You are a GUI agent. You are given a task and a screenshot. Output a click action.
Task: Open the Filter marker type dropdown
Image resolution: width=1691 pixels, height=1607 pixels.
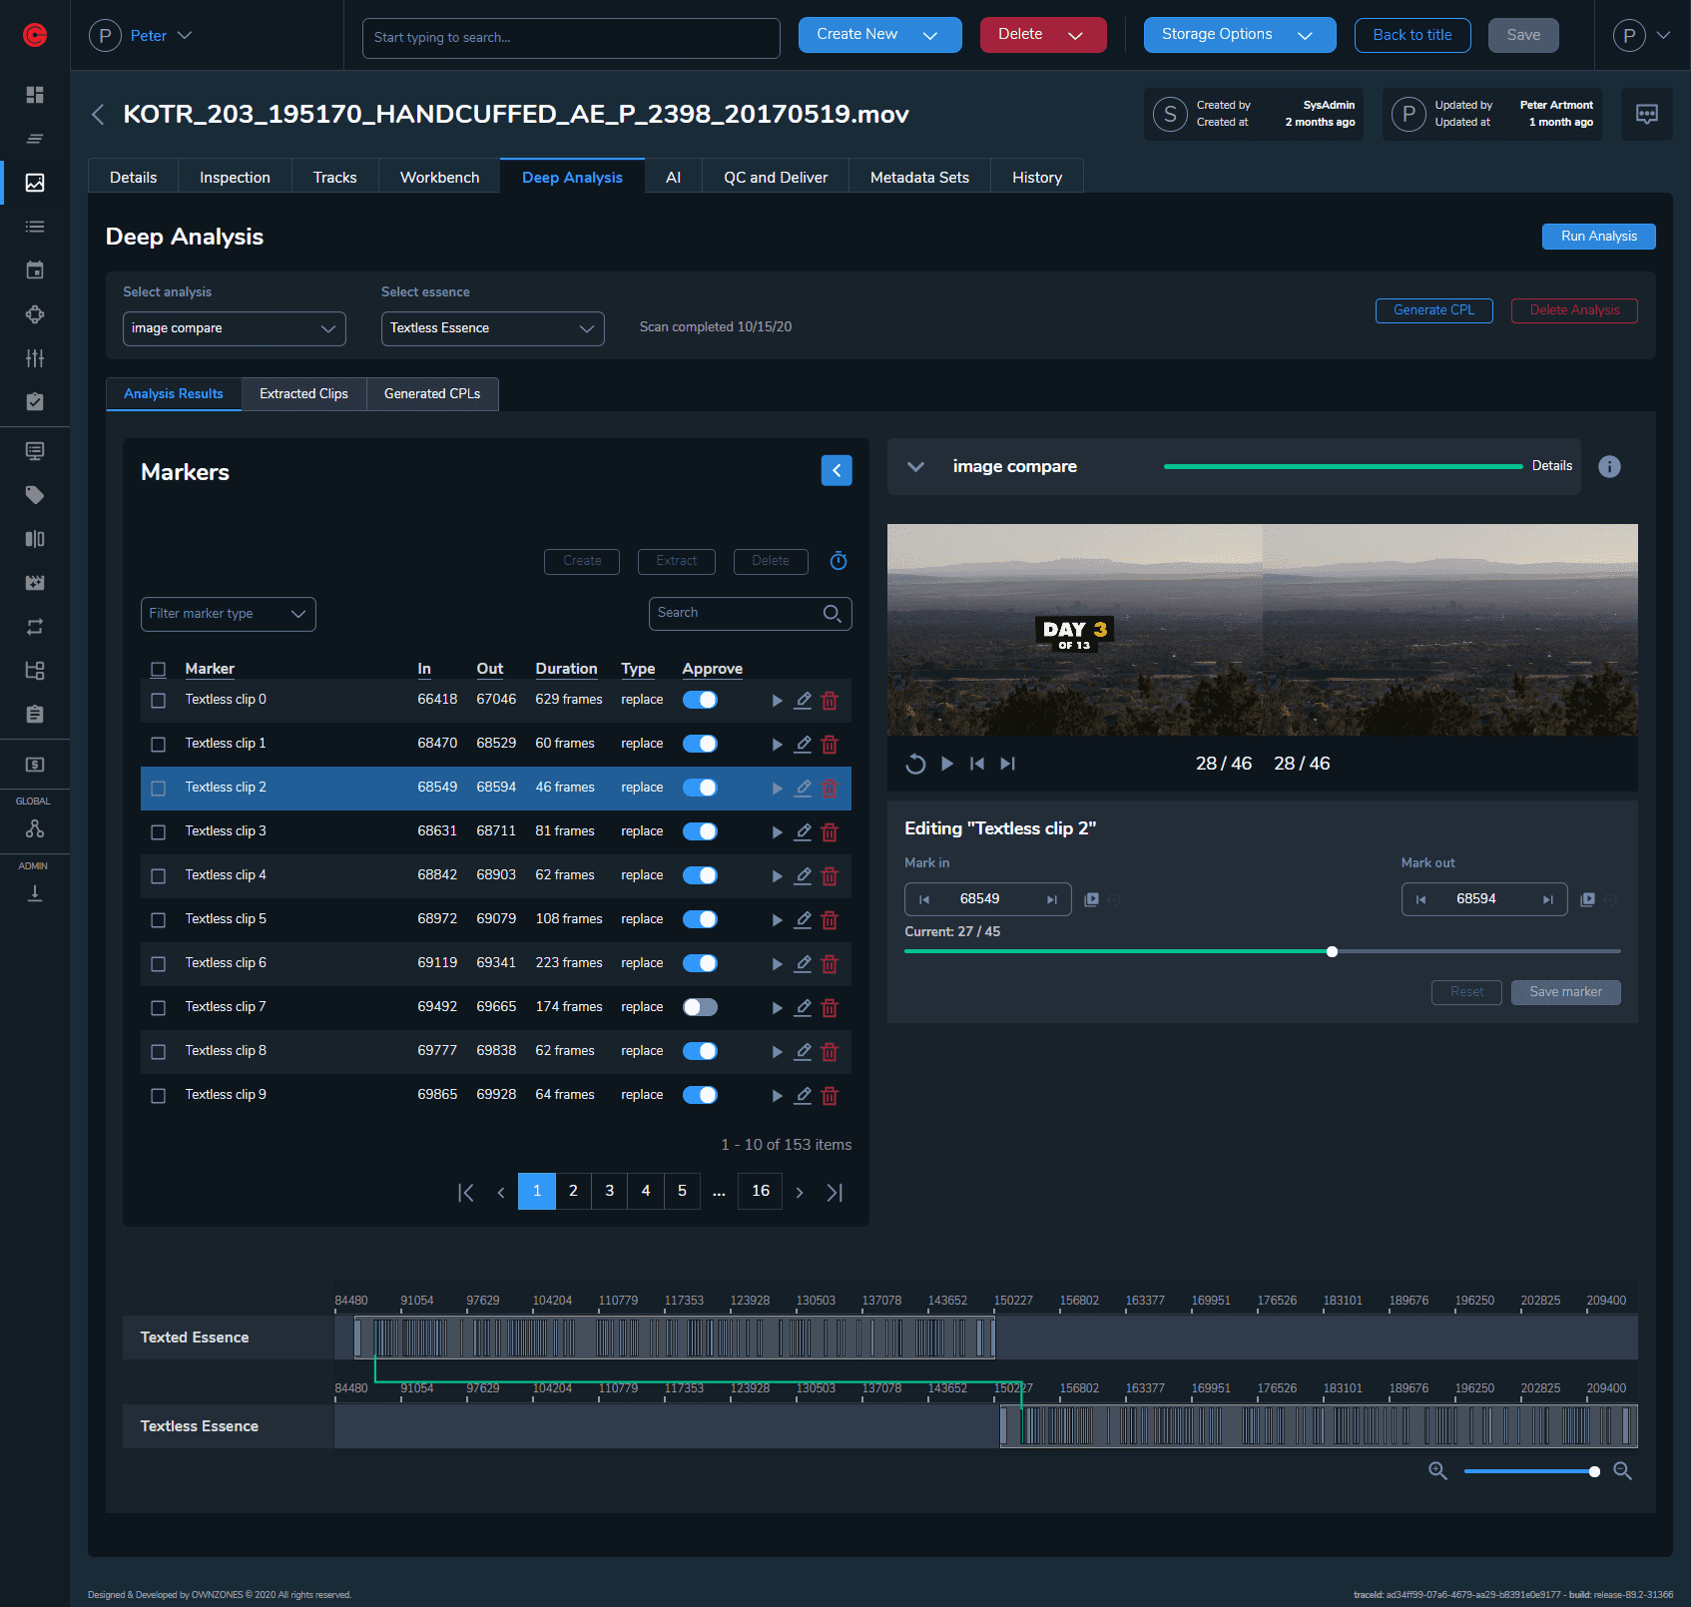(228, 613)
